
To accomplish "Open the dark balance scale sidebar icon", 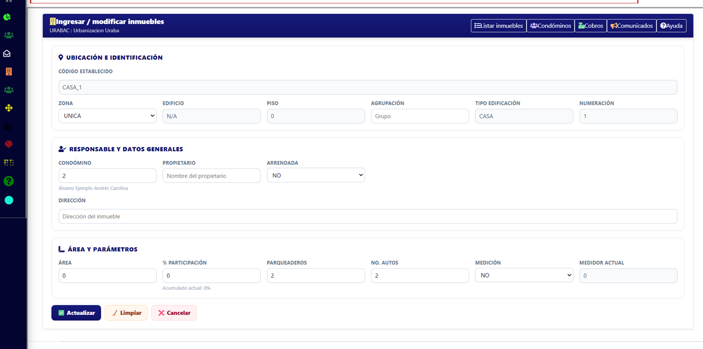I will pos(8,127).
